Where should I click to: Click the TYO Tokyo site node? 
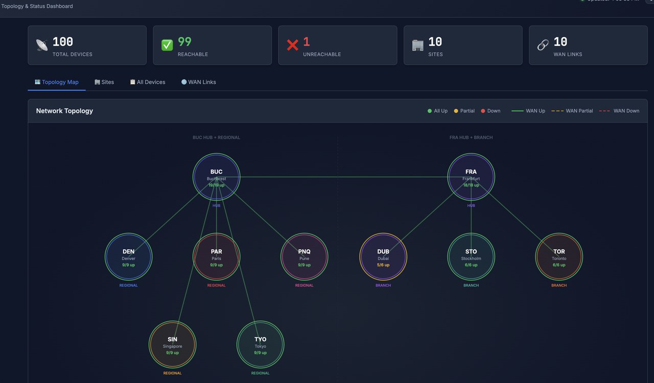tap(261, 345)
